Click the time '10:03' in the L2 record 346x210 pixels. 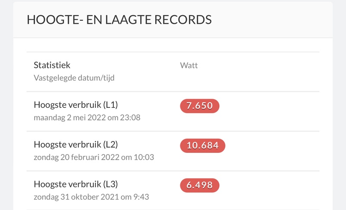[145, 157]
